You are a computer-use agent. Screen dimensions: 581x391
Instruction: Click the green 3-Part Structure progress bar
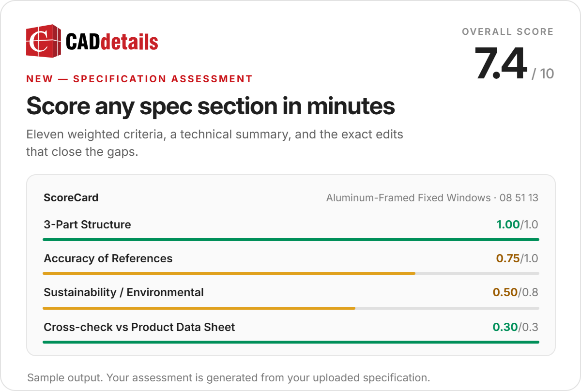[291, 239]
